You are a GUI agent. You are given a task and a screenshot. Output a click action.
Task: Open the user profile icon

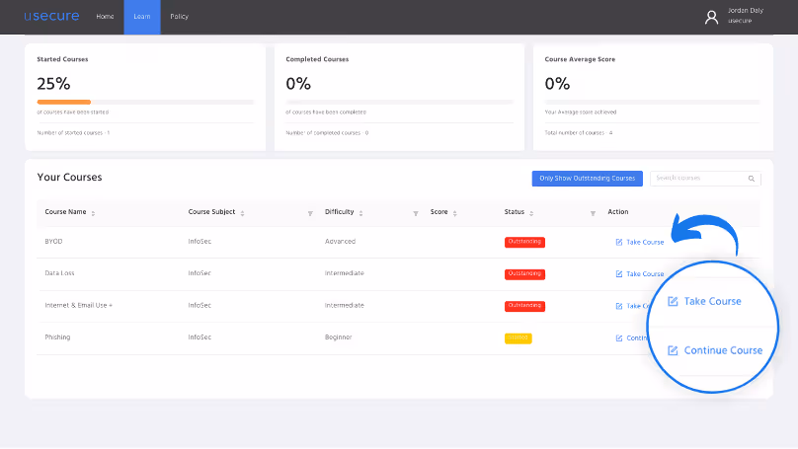711,18
